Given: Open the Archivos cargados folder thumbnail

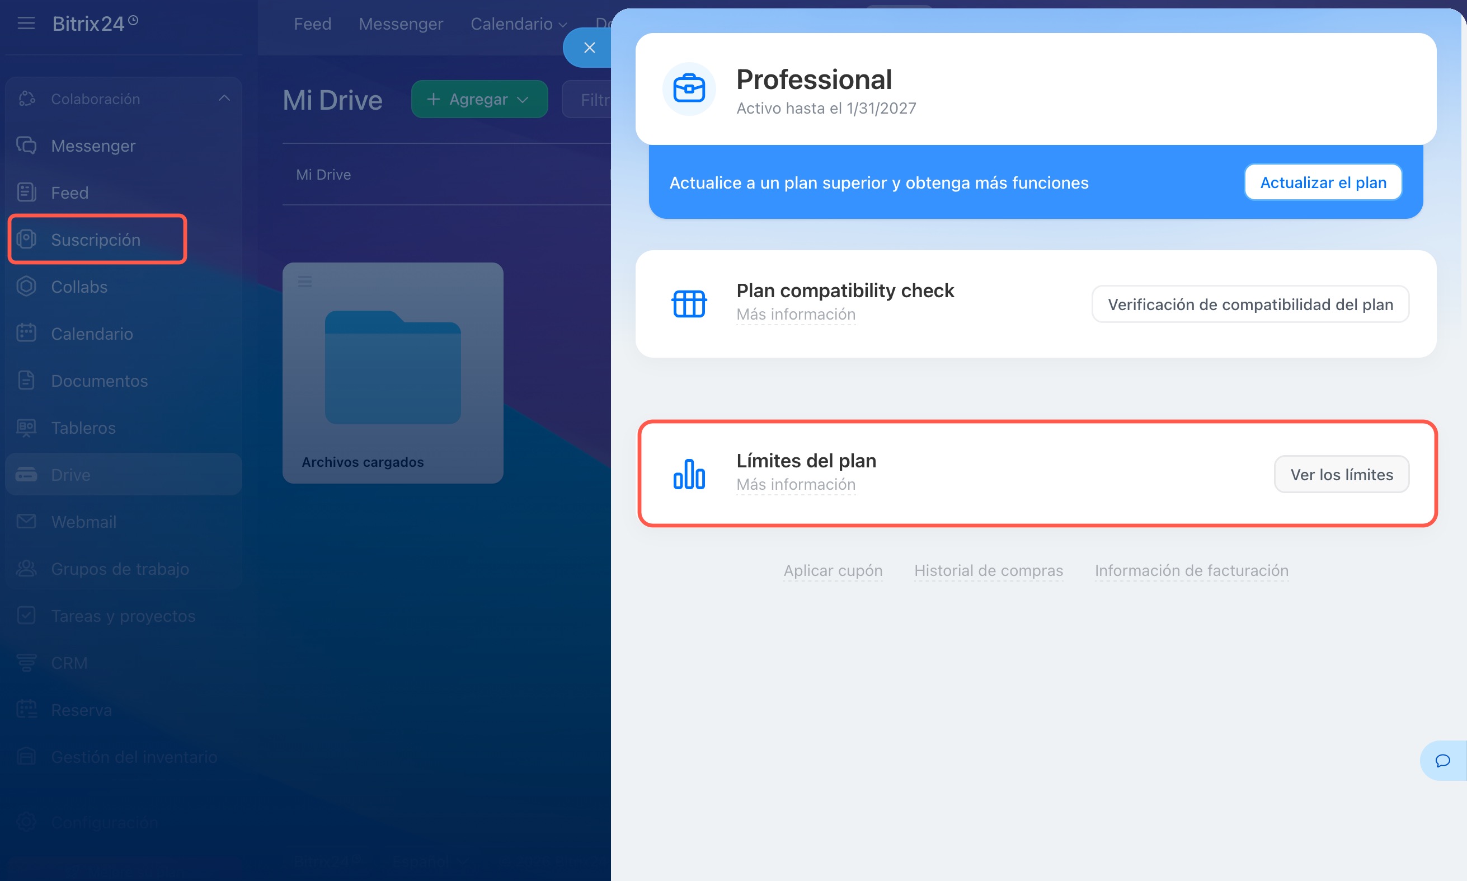Looking at the screenshot, I should (393, 367).
